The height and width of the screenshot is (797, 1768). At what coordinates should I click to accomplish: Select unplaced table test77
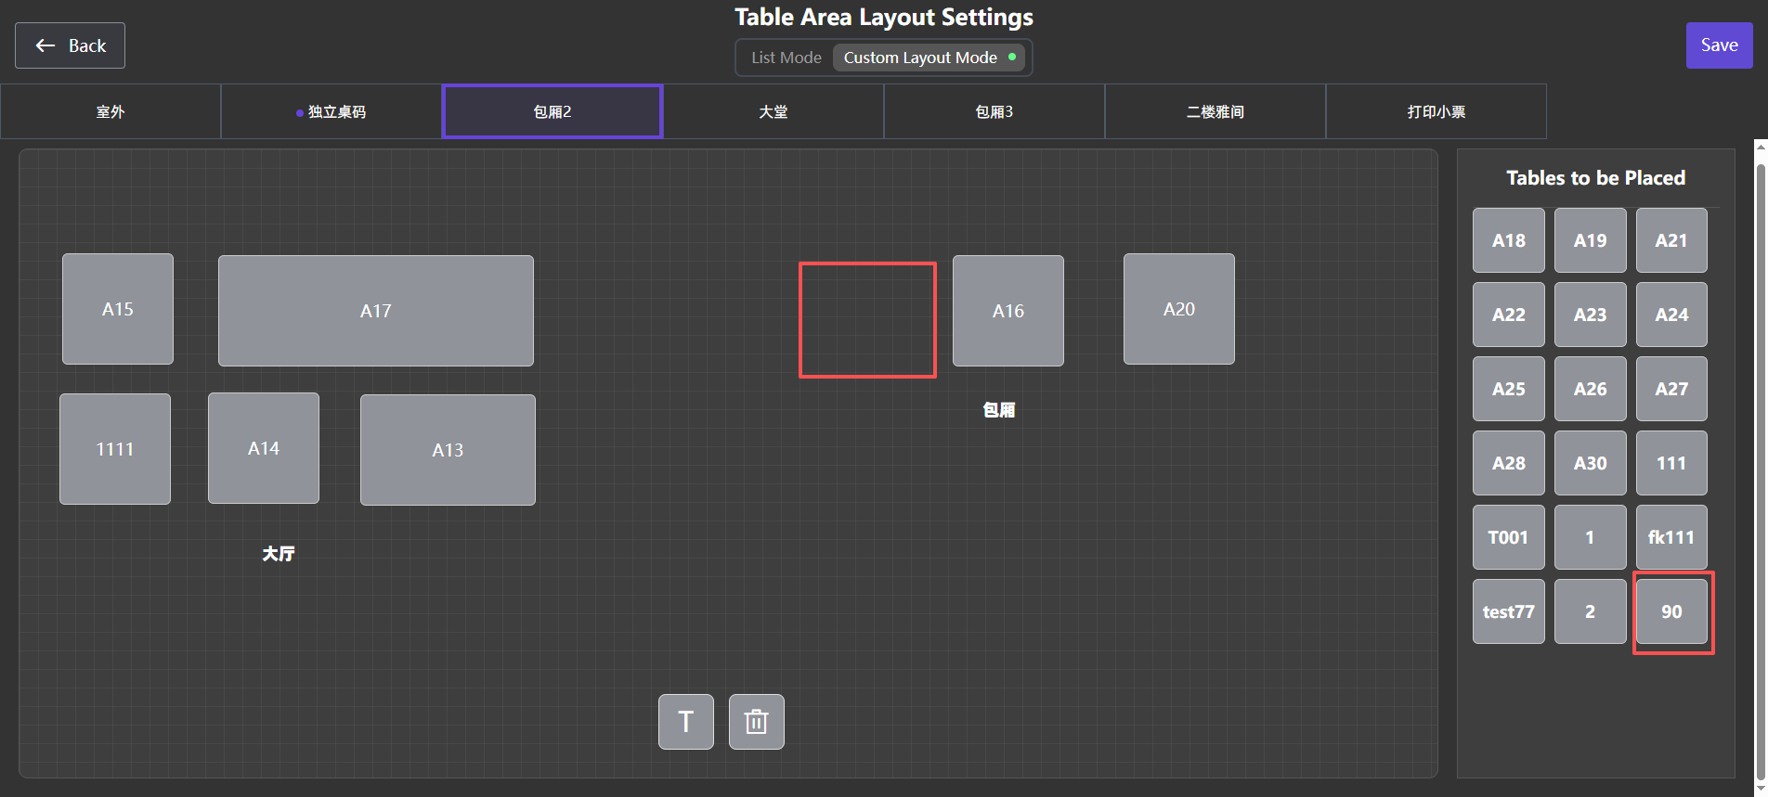tap(1508, 611)
